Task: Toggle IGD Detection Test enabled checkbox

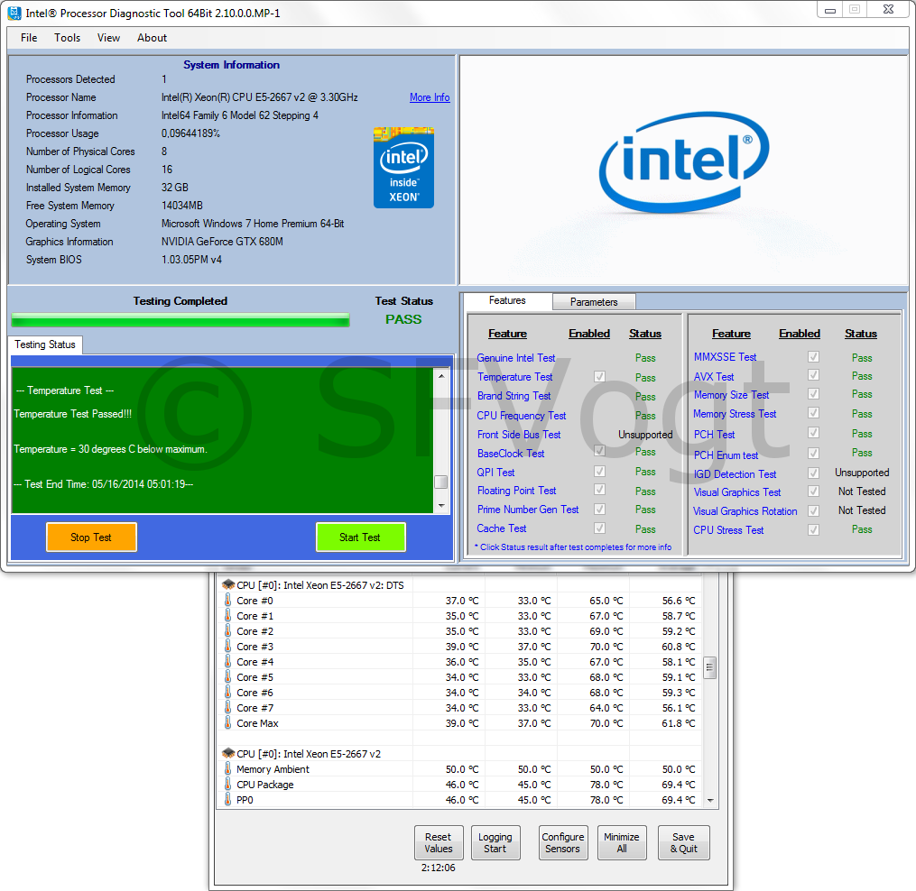Action: point(813,473)
